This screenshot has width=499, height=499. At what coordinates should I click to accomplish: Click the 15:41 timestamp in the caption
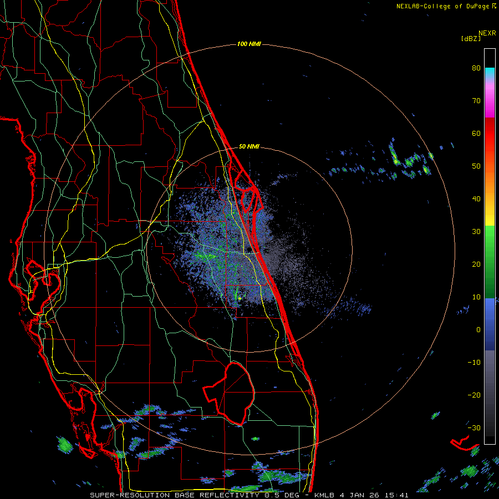point(395,495)
